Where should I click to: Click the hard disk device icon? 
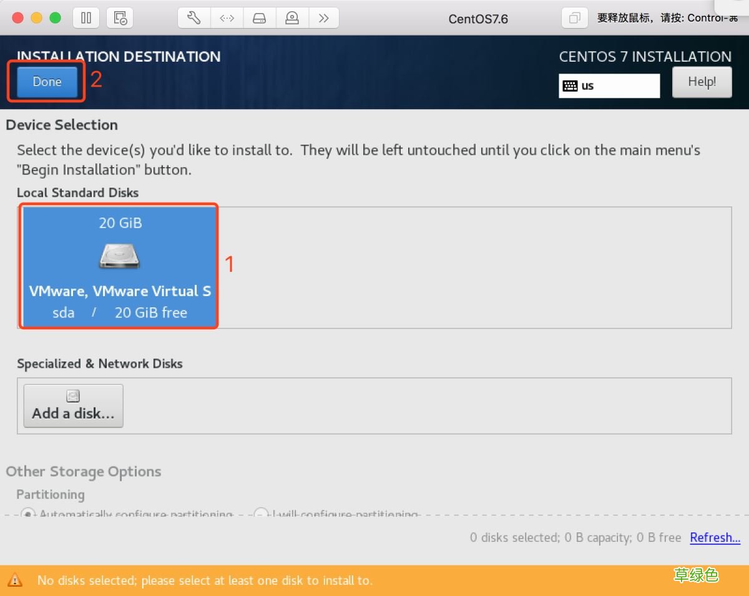click(259, 17)
